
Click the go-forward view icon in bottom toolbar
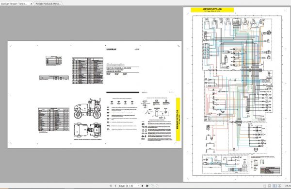coord(157,186)
